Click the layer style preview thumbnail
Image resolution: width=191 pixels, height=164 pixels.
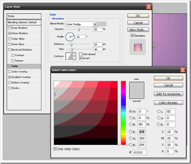click(138, 47)
